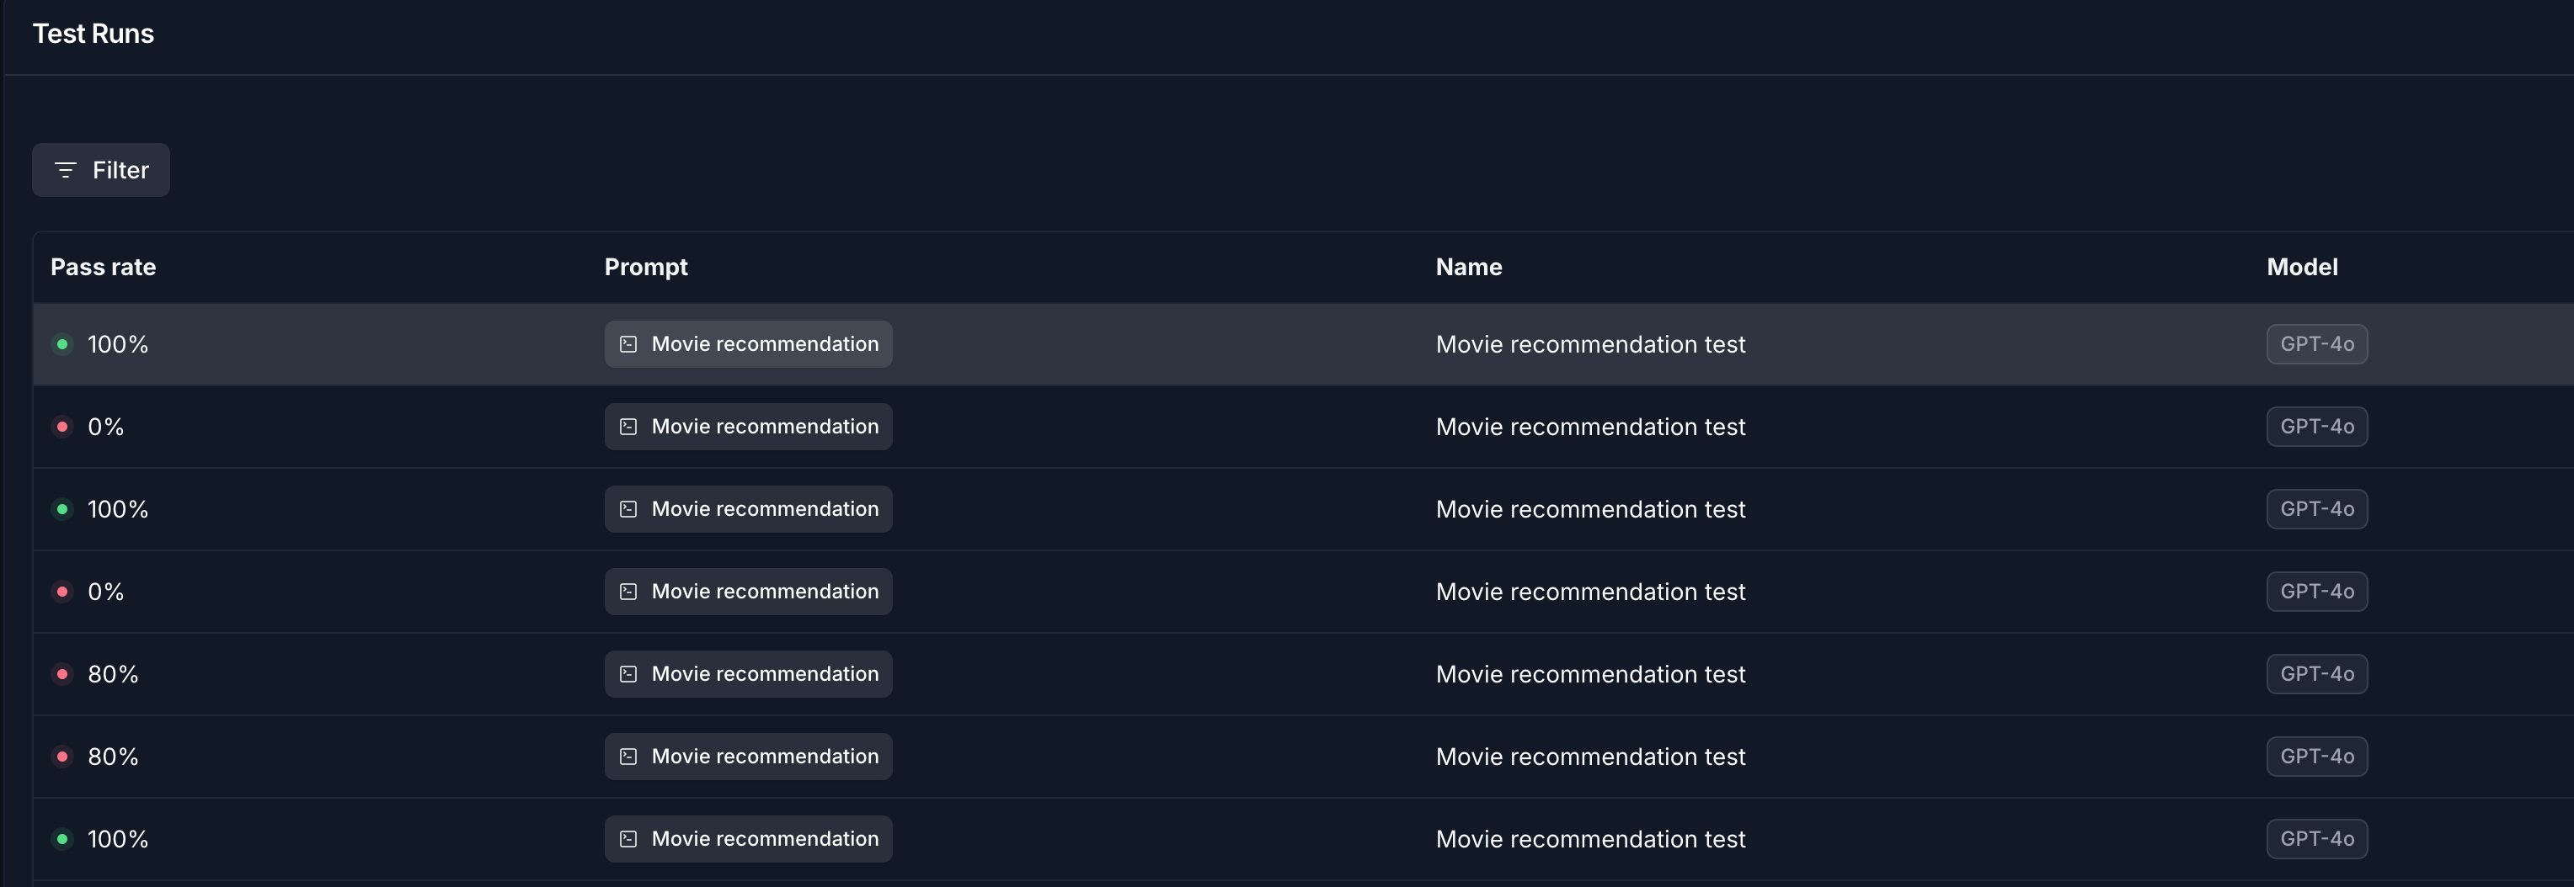Click the prompt icon in the second 80% run
The width and height of the screenshot is (2574, 887).
click(627, 757)
